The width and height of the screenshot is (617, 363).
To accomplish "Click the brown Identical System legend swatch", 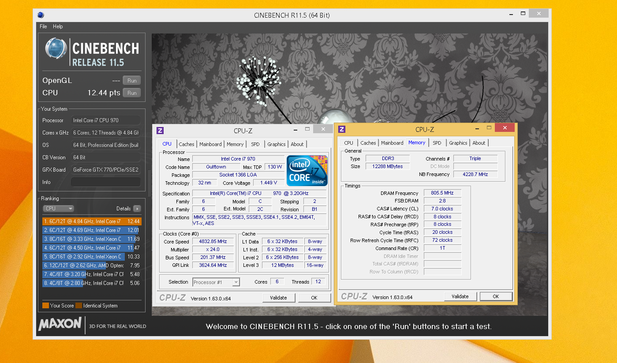I will 79,305.
